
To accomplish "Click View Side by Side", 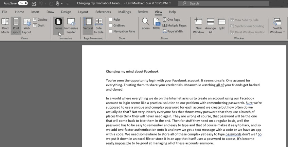I will pyautogui.click(x=244, y=20).
